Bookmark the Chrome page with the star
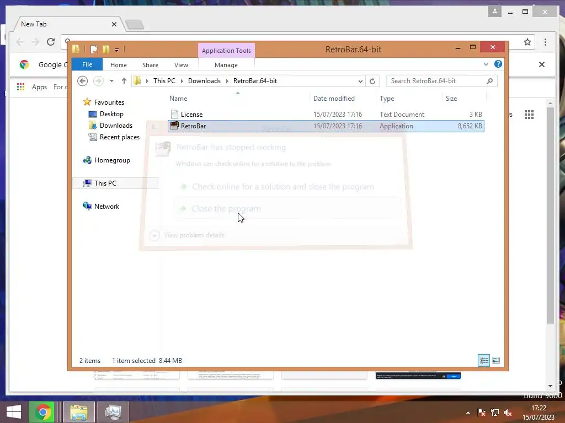 pyautogui.click(x=527, y=42)
